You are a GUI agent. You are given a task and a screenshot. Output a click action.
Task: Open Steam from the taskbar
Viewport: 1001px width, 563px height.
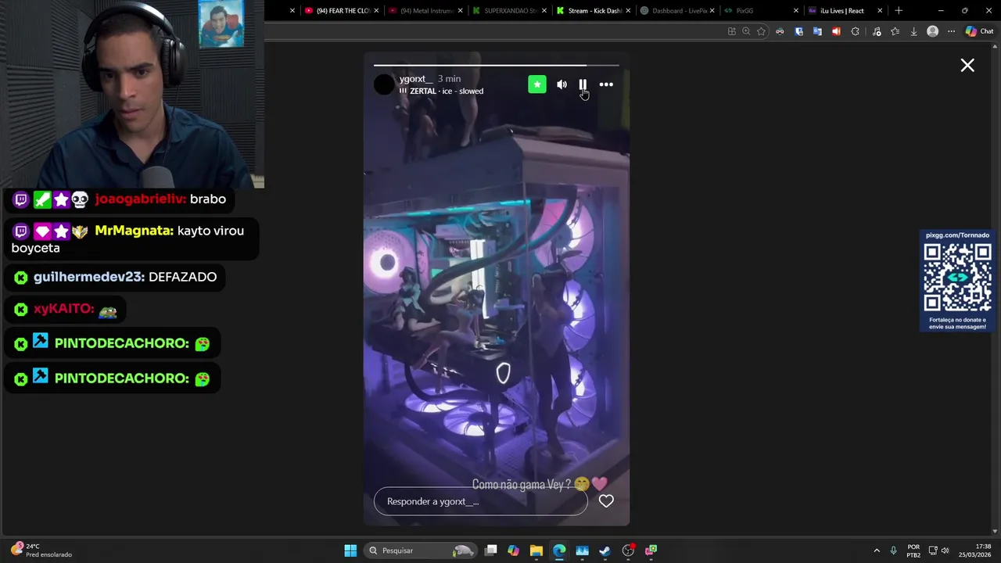coord(605,550)
